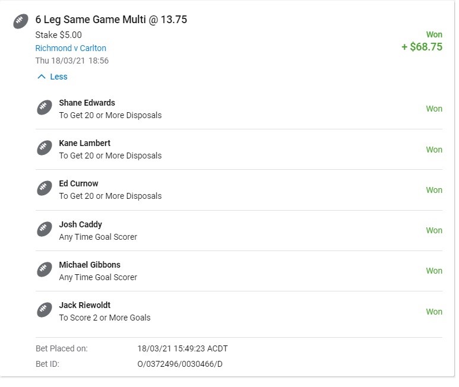Click Kane Lambert's 20 or More Disposals text
459x387 pixels.
point(110,156)
